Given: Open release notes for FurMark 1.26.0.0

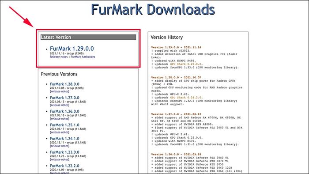Looking at the screenshot, I should pos(60,119).
